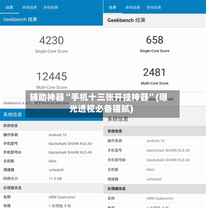
Task: Click '操作系统' label in the 658-score panel
Action: coord(115,141)
